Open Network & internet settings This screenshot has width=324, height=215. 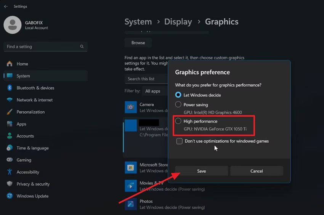[x=45, y=100]
